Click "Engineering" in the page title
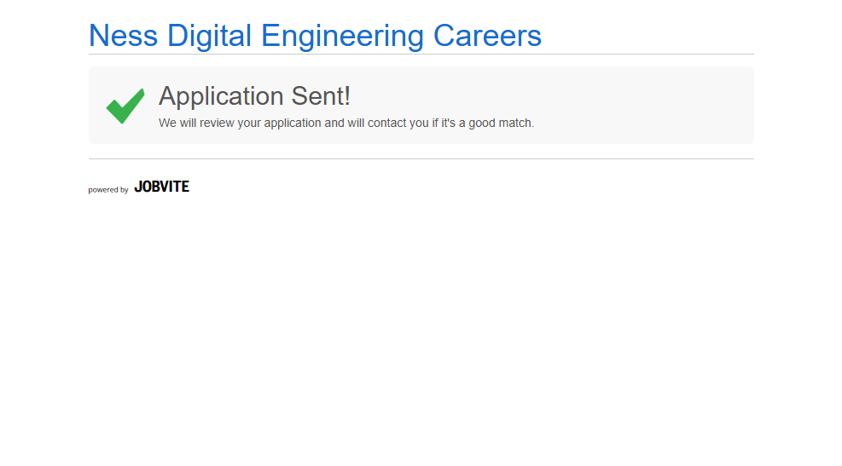Viewport: 842px width, 466px height. pos(342,36)
